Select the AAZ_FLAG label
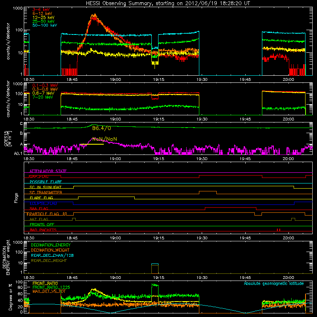The image size is (317, 317). pos(39,219)
